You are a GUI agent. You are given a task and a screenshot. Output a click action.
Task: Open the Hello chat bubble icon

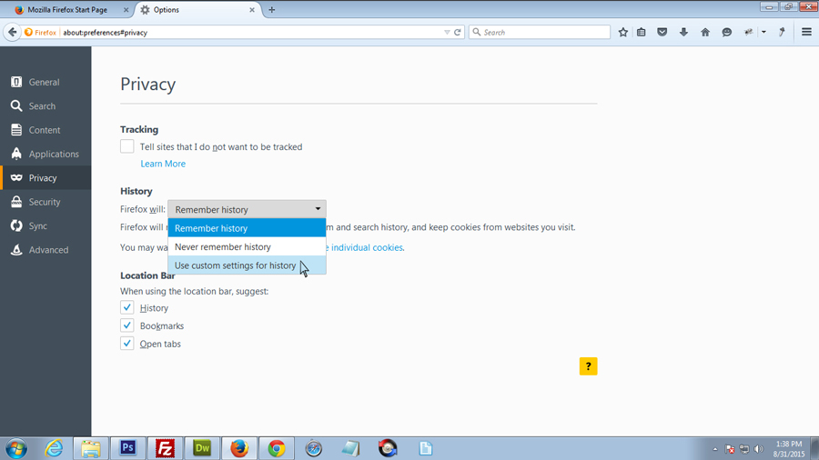coord(726,33)
